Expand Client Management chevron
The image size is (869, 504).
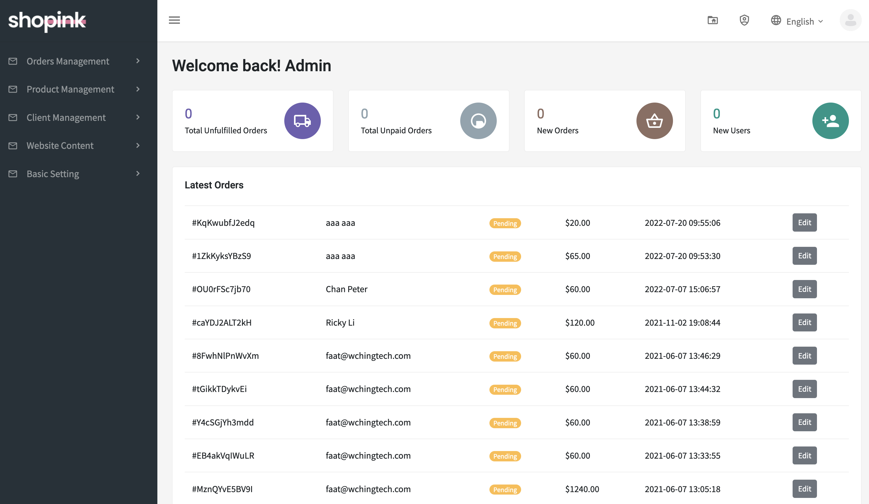(x=138, y=117)
